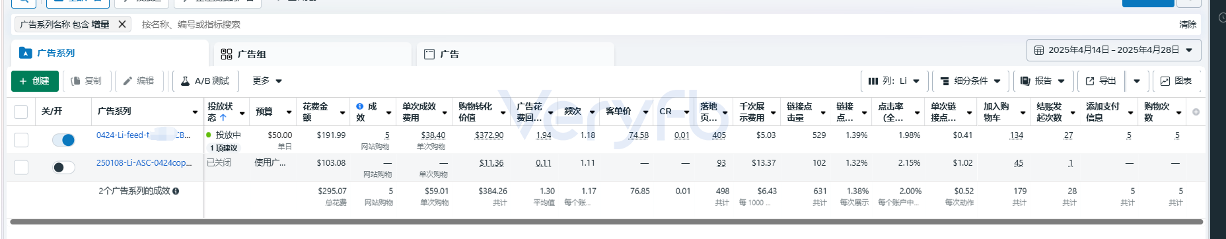
Task: Click the info icon next to 2个广告系列的成效
Action: click(176, 191)
